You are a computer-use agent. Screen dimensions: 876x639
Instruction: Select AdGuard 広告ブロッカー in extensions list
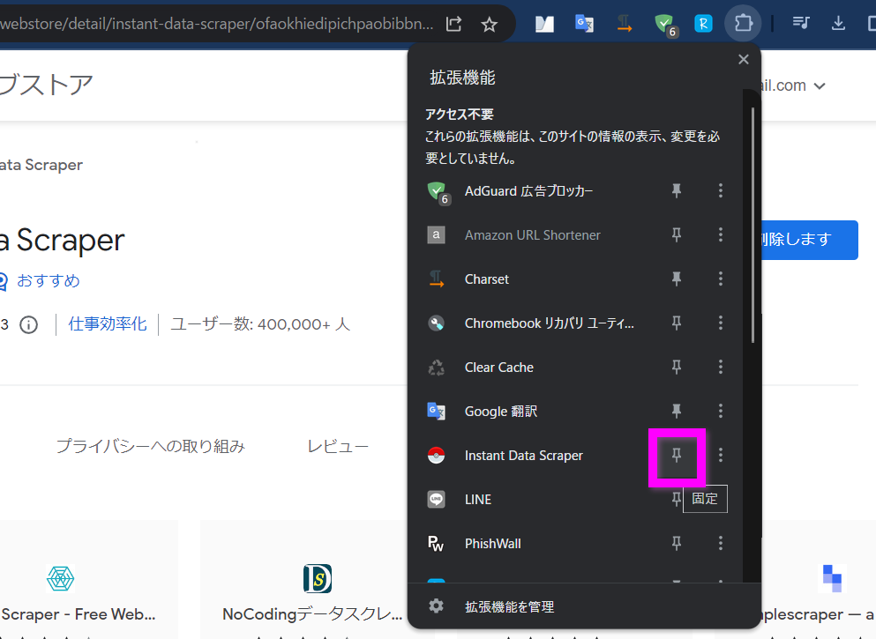528,191
